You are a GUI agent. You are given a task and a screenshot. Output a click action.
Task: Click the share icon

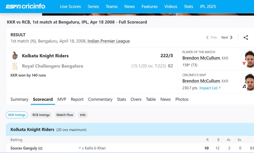point(246,37)
